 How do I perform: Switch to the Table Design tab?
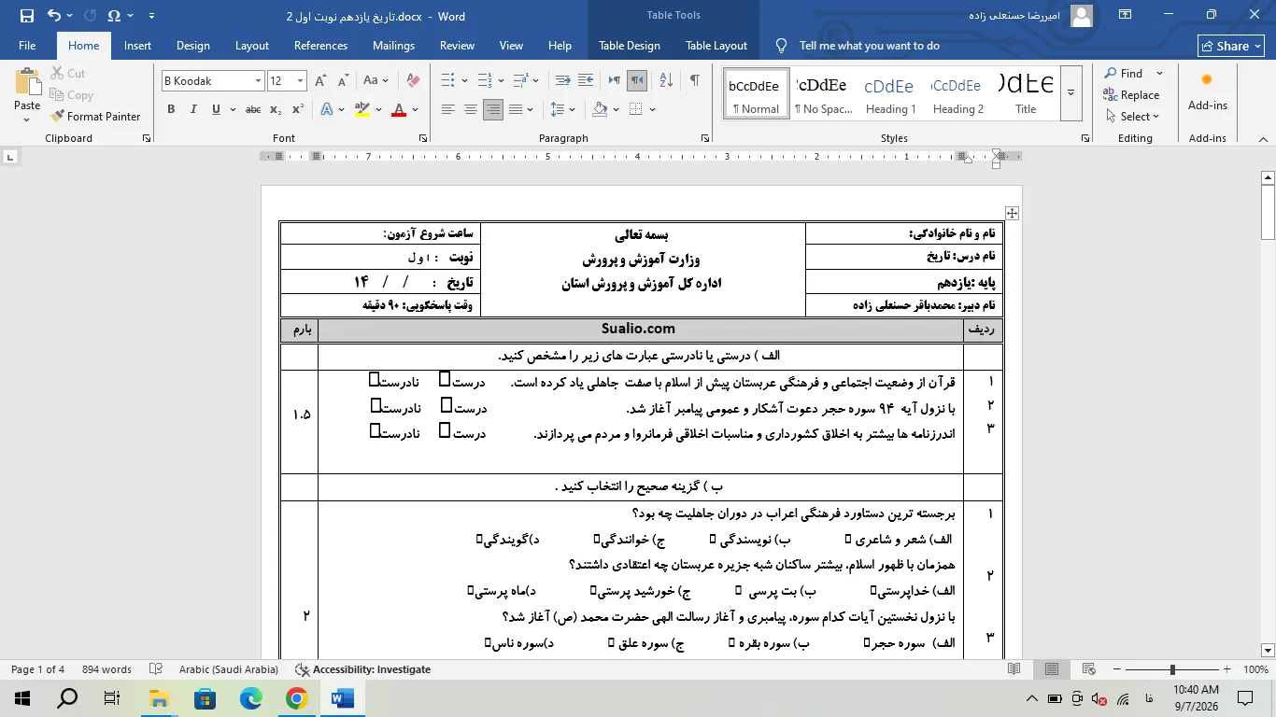point(630,46)
